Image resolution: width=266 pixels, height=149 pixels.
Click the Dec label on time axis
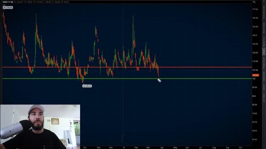coord(111,147)
